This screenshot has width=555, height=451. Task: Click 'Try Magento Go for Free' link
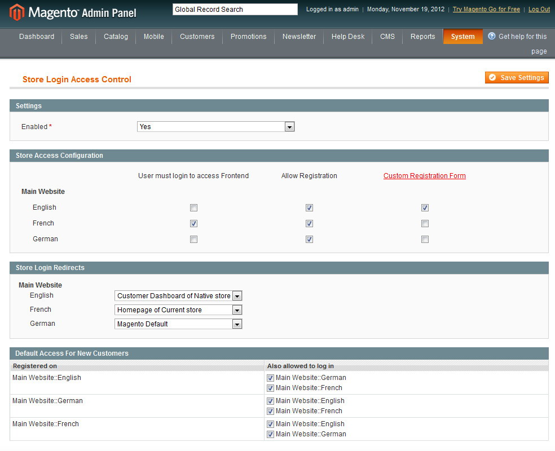485,9
